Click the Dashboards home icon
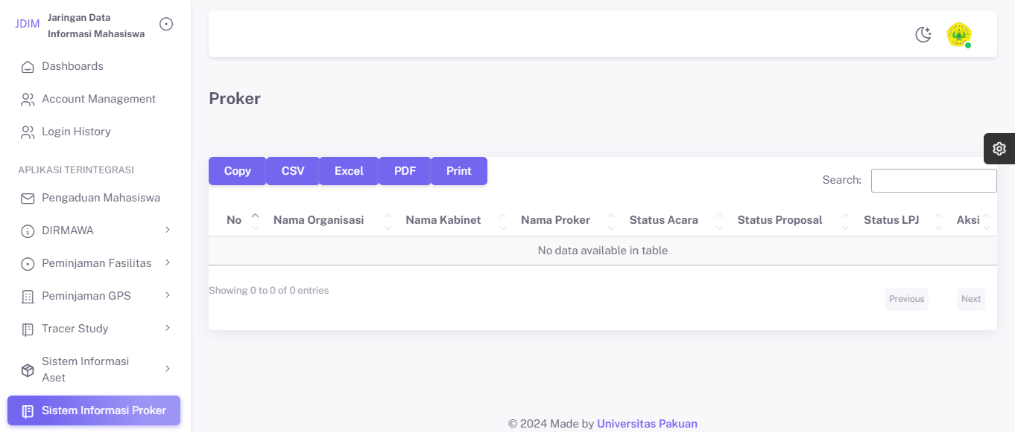Screen dimensions: 1015x432 pyautogui.click(x=28, y=67)
